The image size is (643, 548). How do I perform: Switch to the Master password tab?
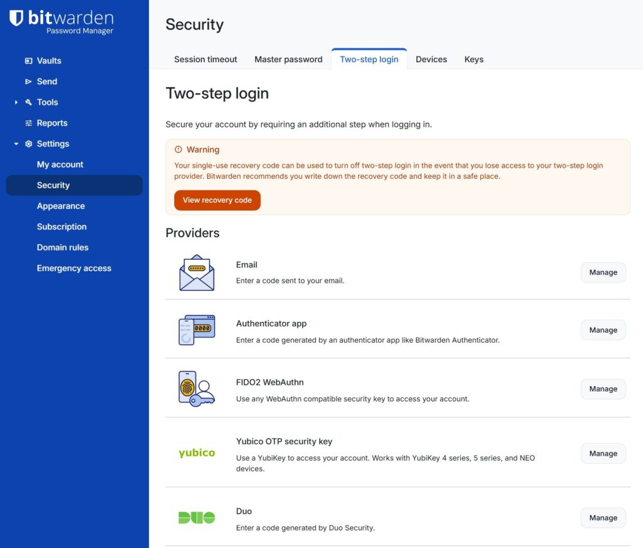pyautogui.click(x=288, y=60)
